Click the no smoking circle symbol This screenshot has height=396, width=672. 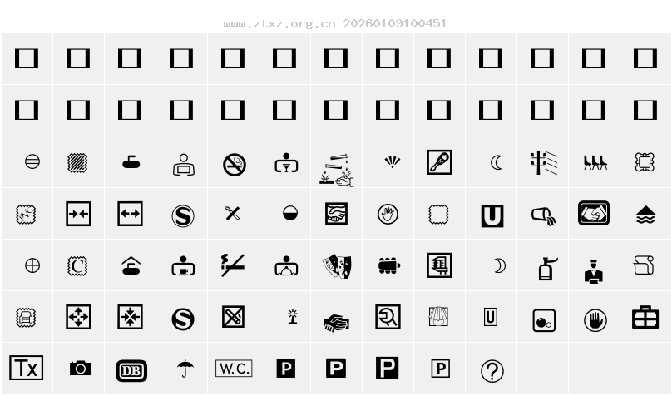[235, 165]
